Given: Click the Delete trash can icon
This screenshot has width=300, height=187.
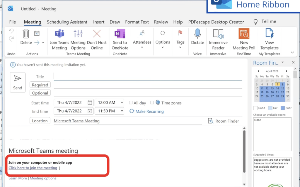Looking at the screenshot, I should pos(26,34).
